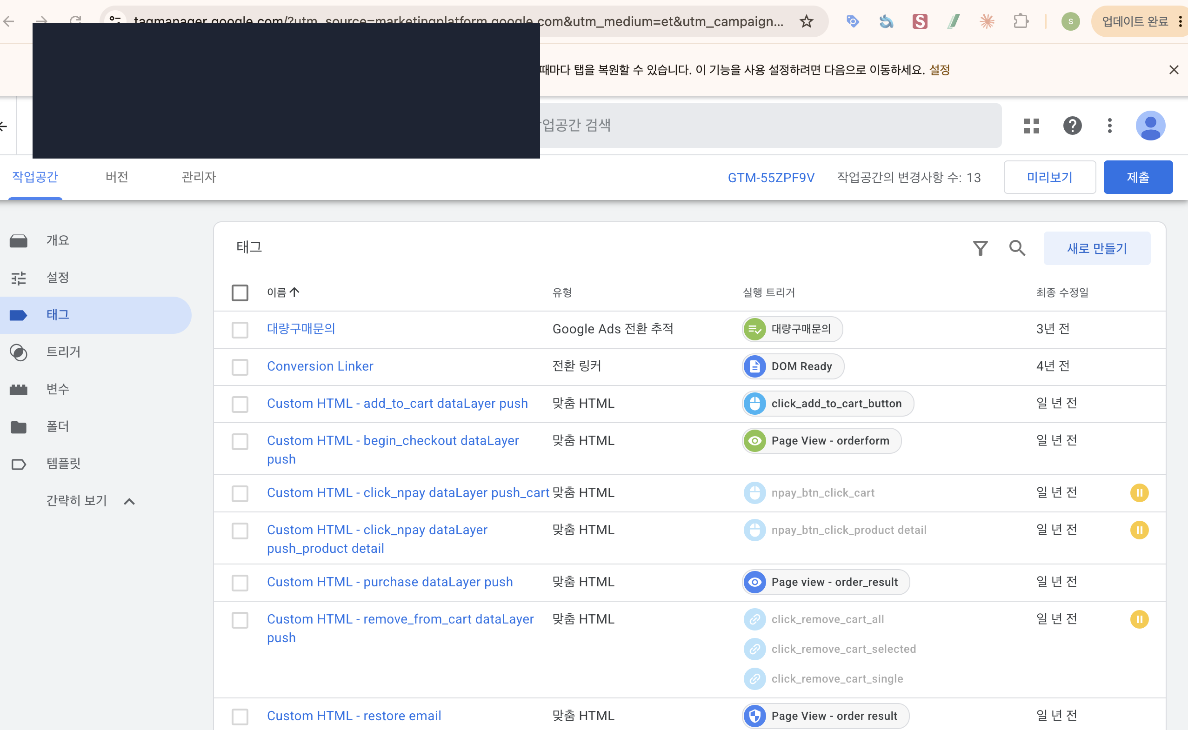Viewport: 1188px width, 730px height.
Task: Click the blue 제출 submit button
Action: pyautogui.click(x=1138, y=177)
